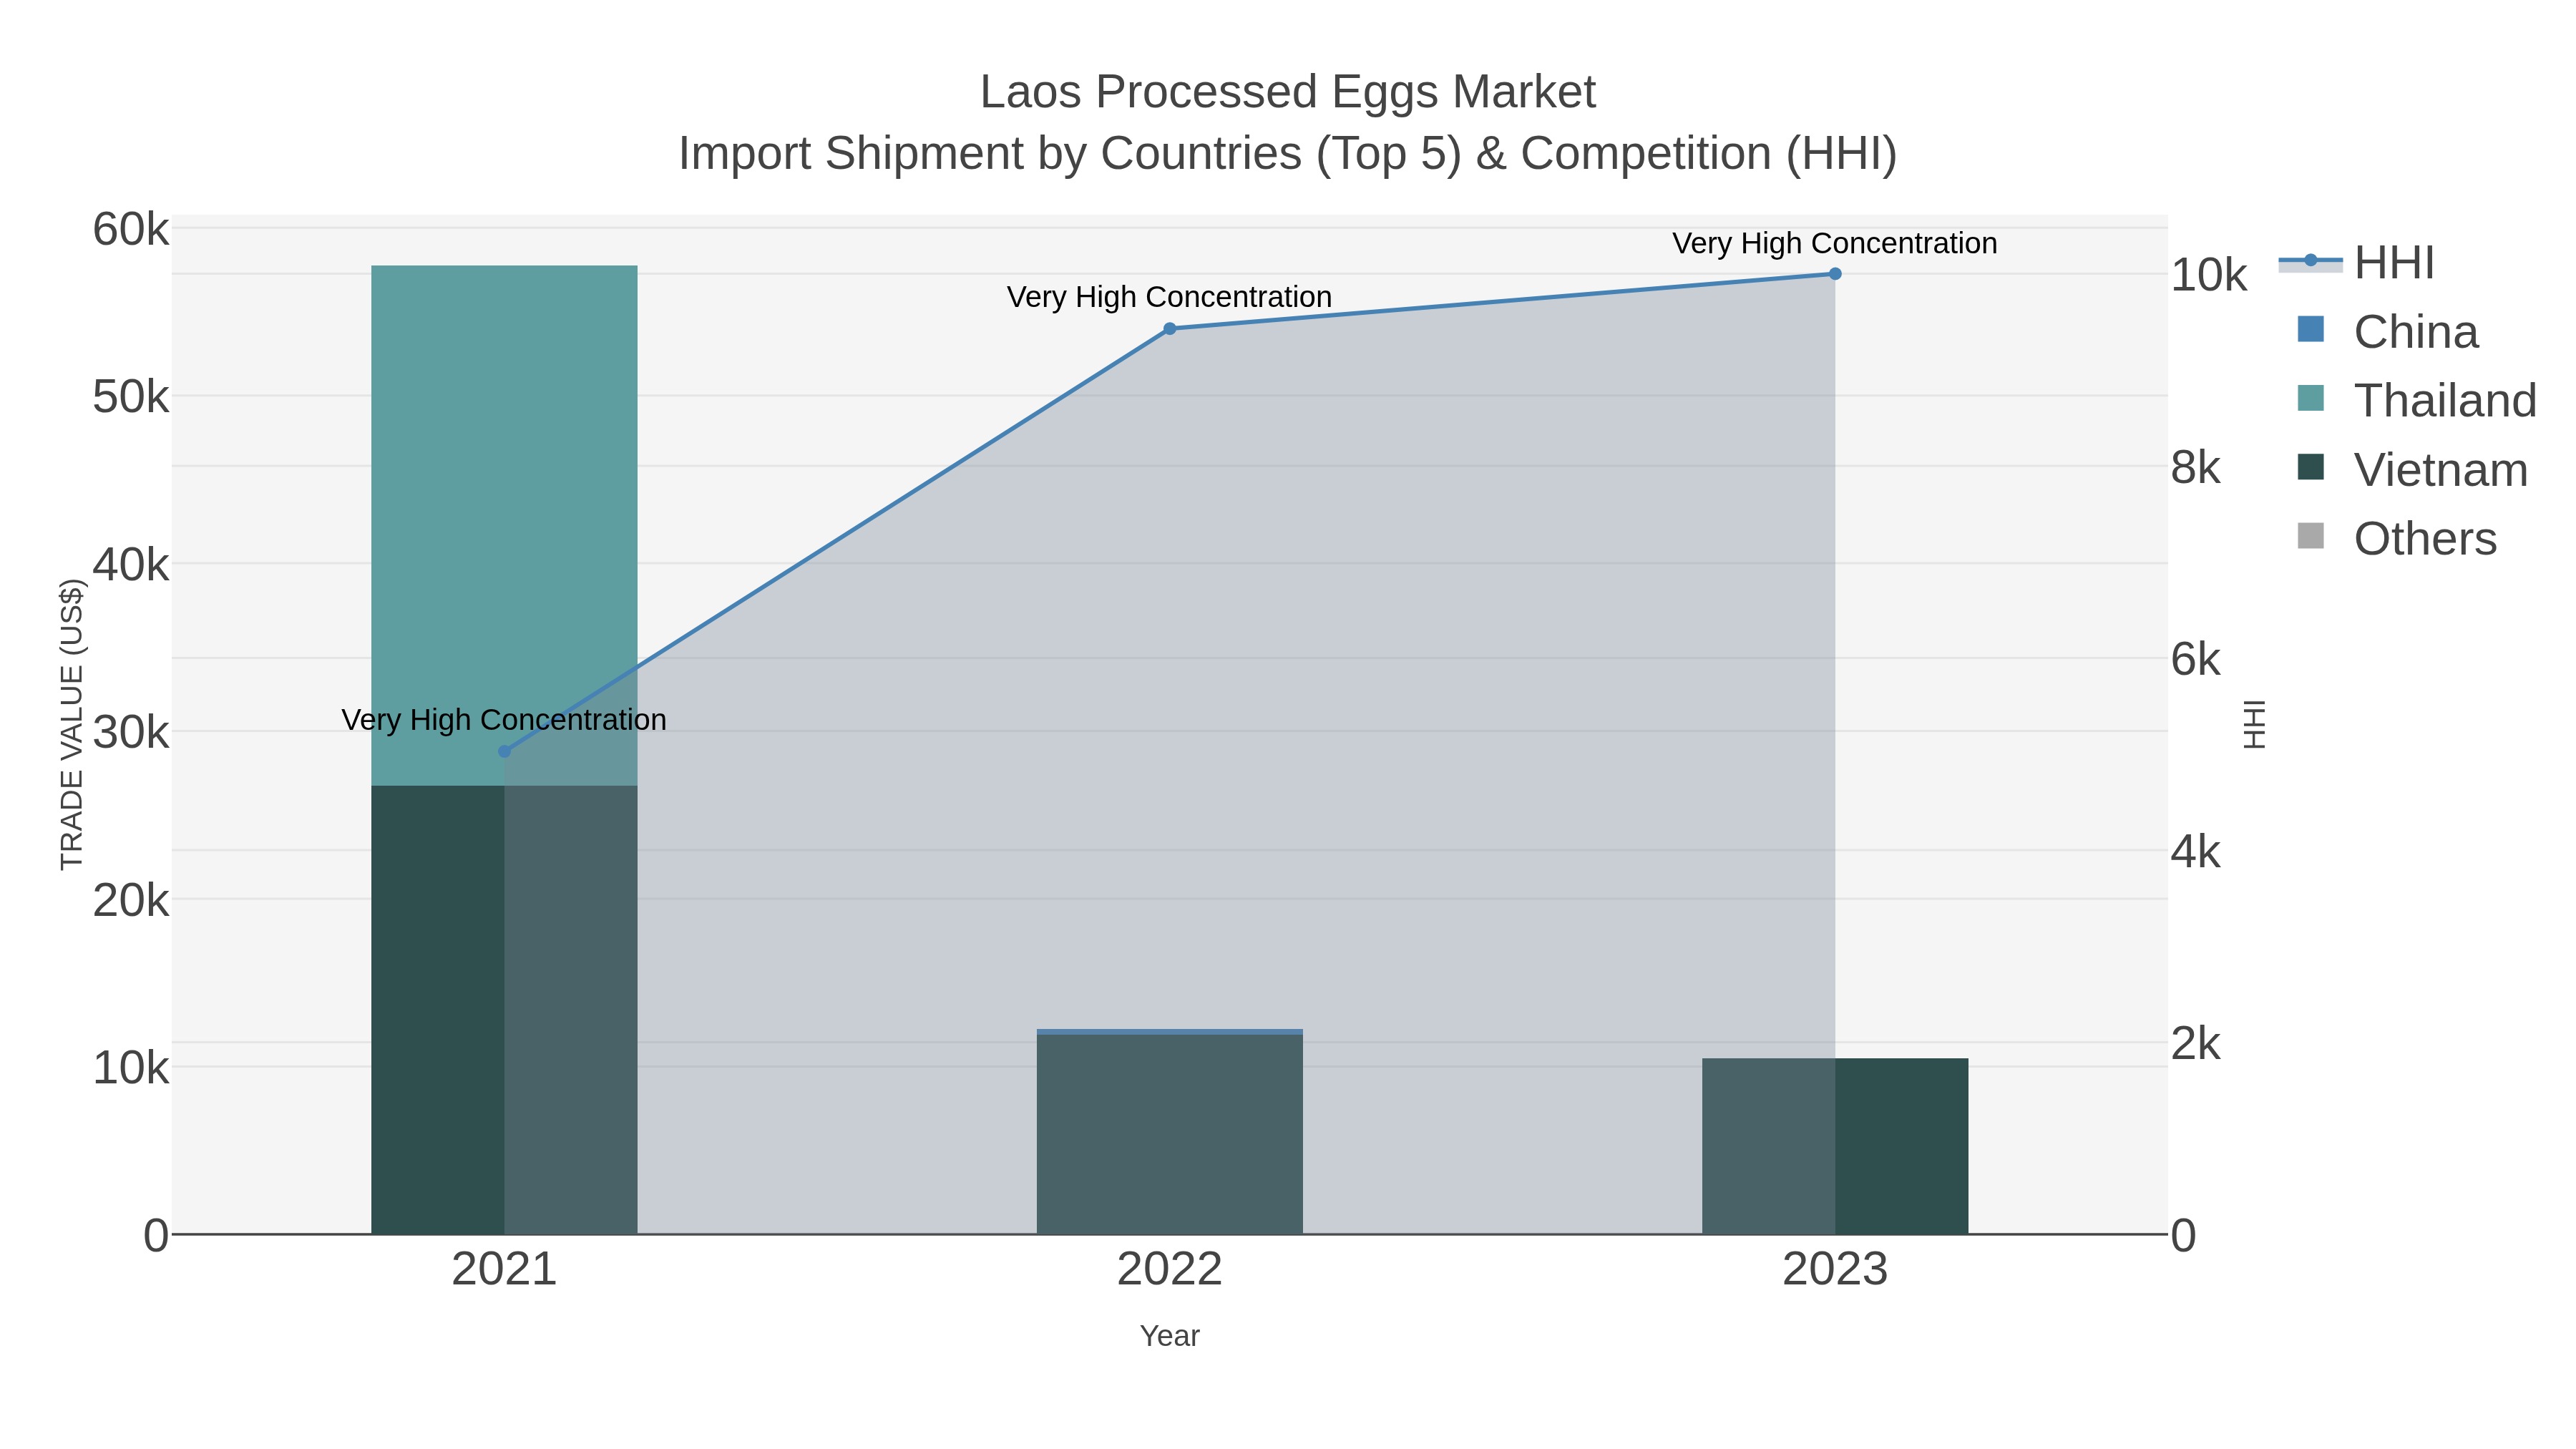Click the 30k left axis tick label
This screenshot has height=1449, width=2576.
(131, 733)
